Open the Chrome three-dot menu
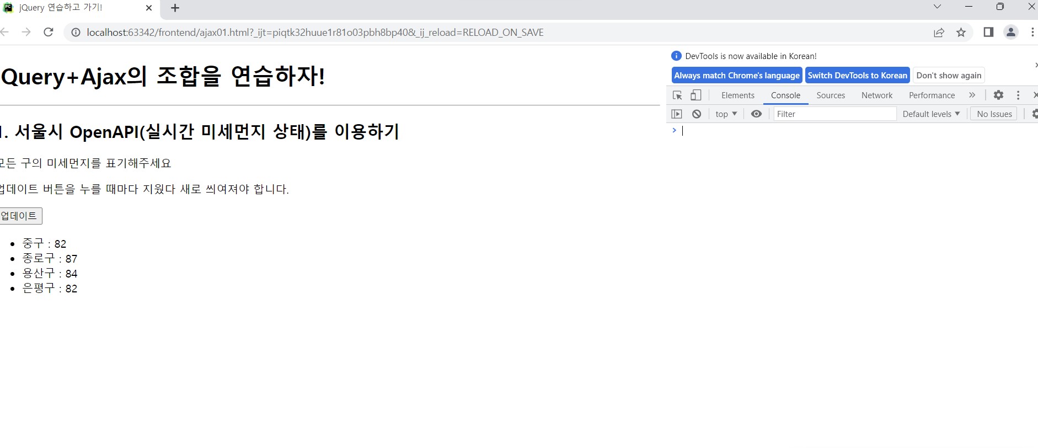The height and width of the screenshot is (448, 1038). pos(1032,32)
